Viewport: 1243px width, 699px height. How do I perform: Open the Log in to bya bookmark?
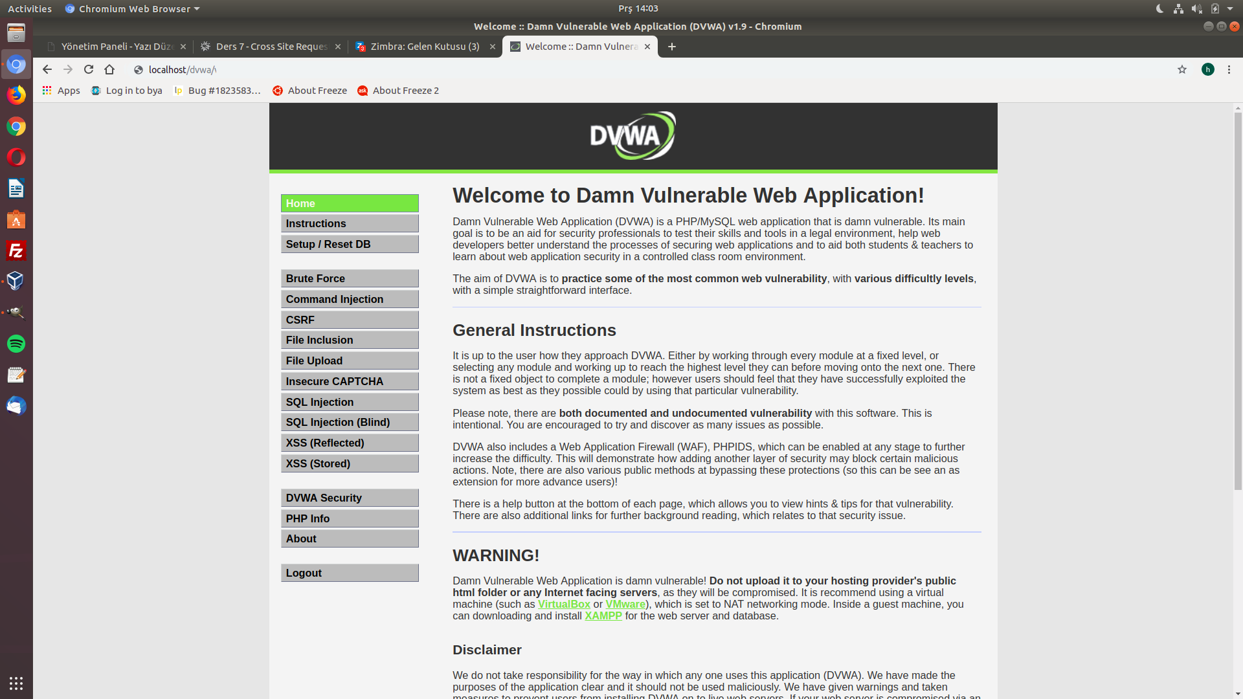pos(127,91)
